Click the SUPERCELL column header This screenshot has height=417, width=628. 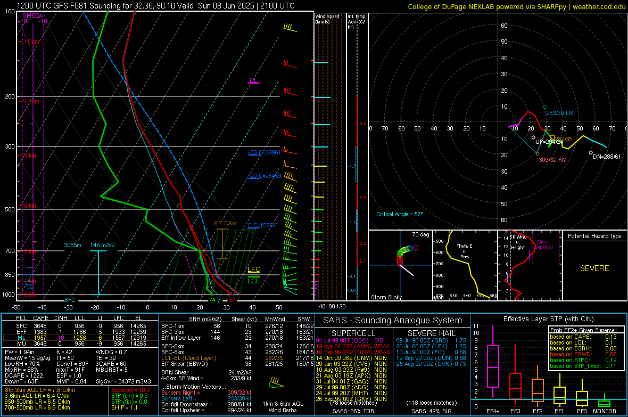click(x=353, y=333)
